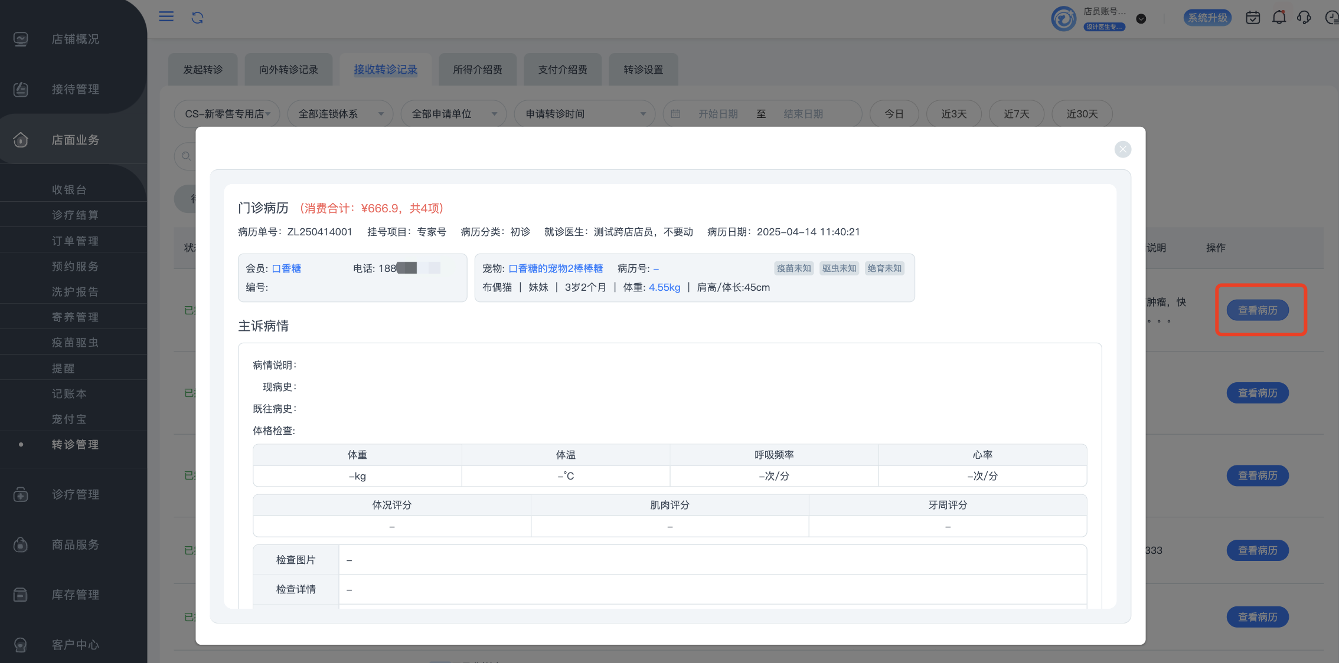Switch to 支付介绍费 tab
This screenshot has width=1339, height=663.
[562, 70]
